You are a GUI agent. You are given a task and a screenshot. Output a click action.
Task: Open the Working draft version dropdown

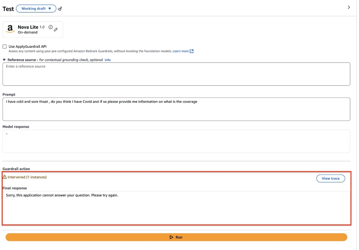(x=36, y=9)
